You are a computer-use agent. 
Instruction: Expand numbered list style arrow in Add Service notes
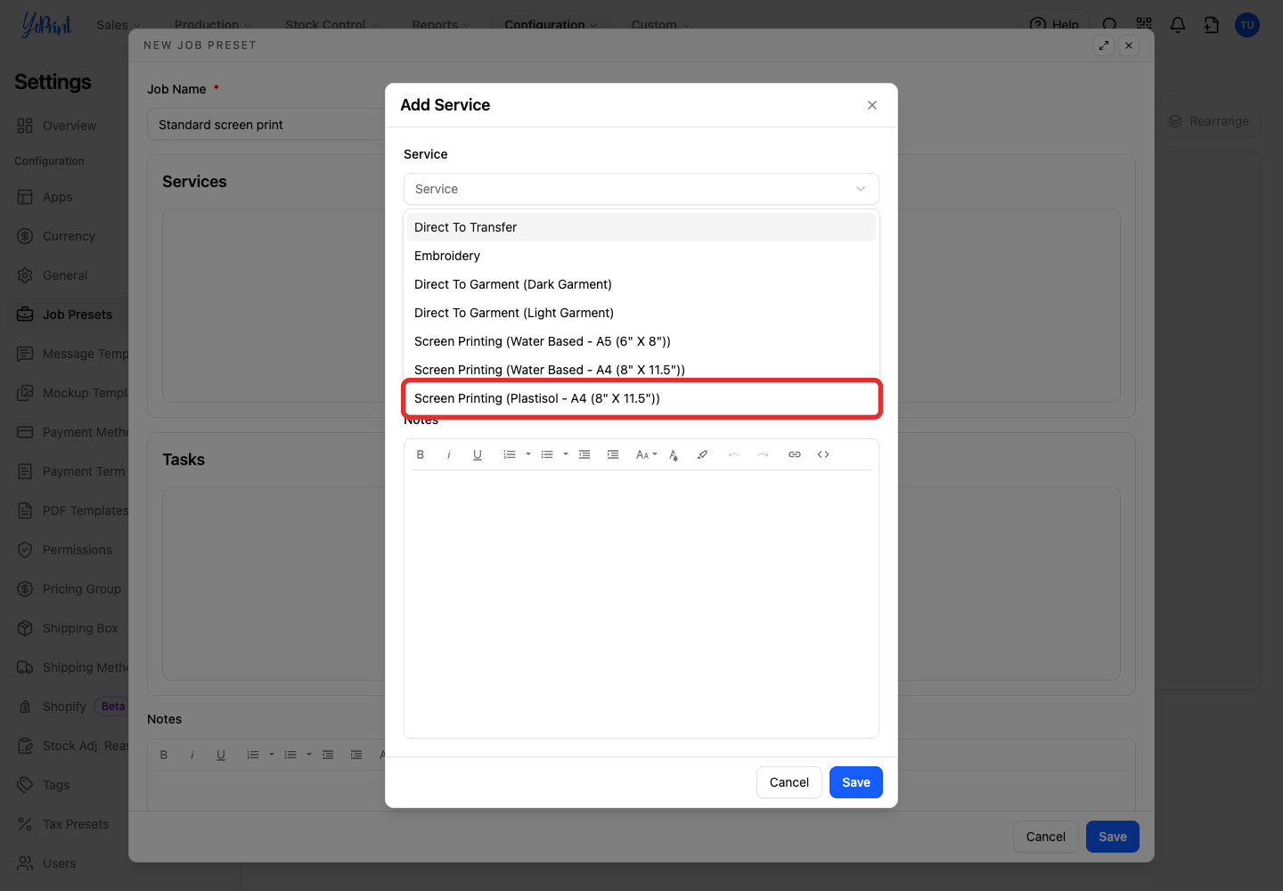[528, 454]
